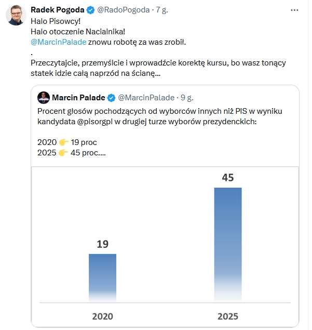Click Marcin Palade's name in quoted post

(x=78, y=98)
